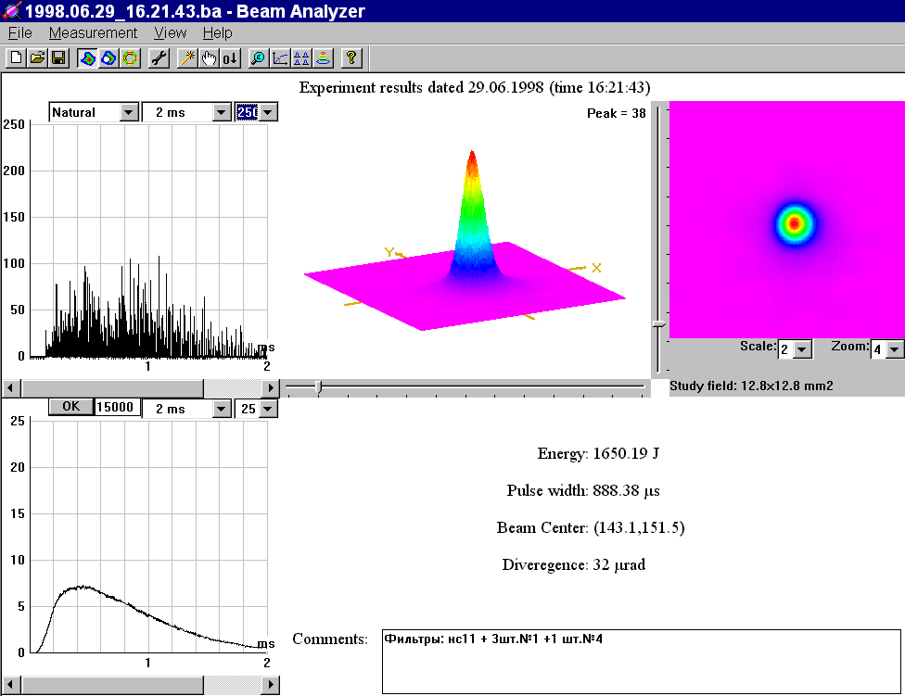This screenshot has height=696, width=905.
Task: Open the File menu
Action: (20, 32)
